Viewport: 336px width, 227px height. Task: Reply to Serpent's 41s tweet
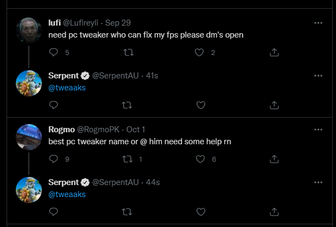coord(53,105)
